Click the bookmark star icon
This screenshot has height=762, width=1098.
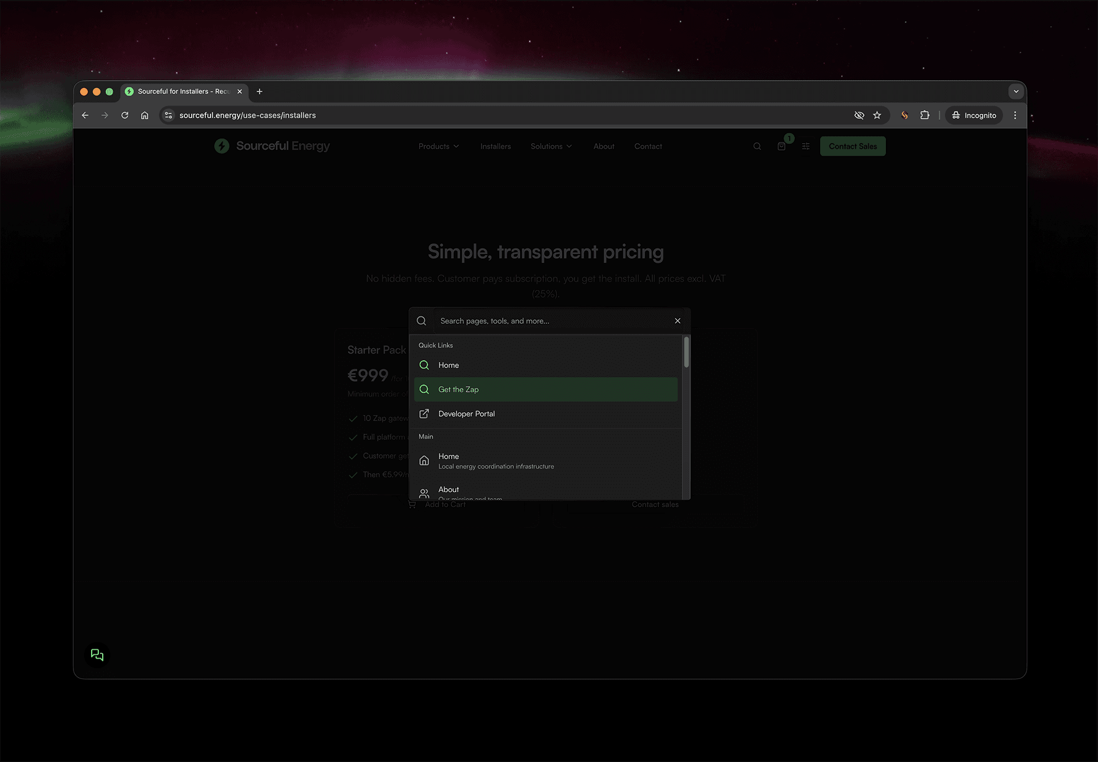pyautogui.click(x=877, y=115)
